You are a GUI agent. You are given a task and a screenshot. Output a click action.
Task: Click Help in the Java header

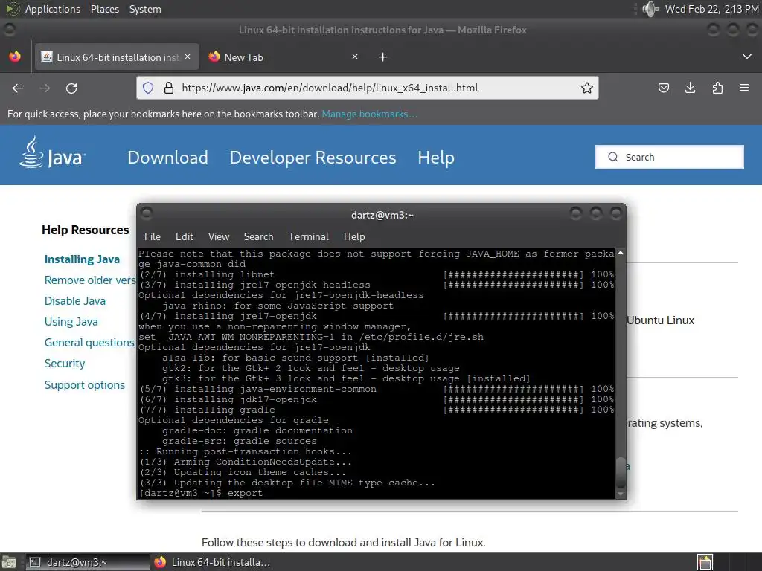(x=436, y=158)
